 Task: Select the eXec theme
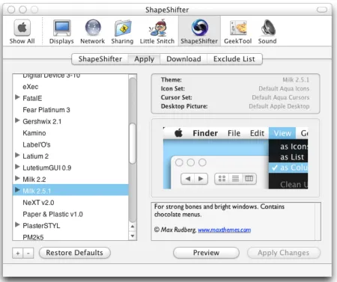pyautogui.click(x=31, y=87)
